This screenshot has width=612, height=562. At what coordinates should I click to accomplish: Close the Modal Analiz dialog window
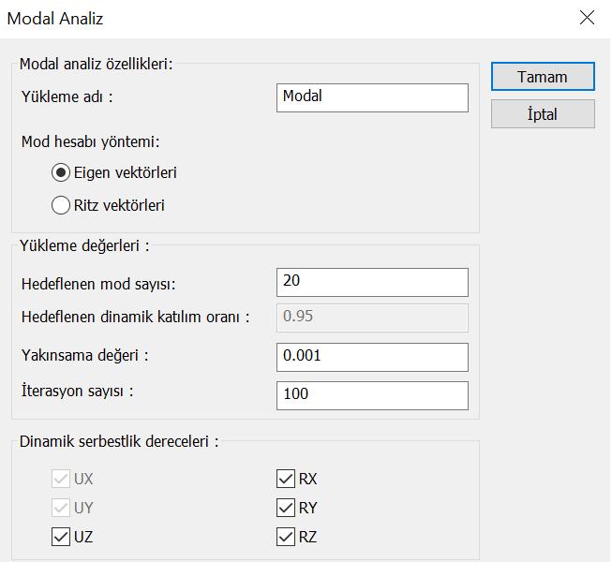tap(587, 18)
